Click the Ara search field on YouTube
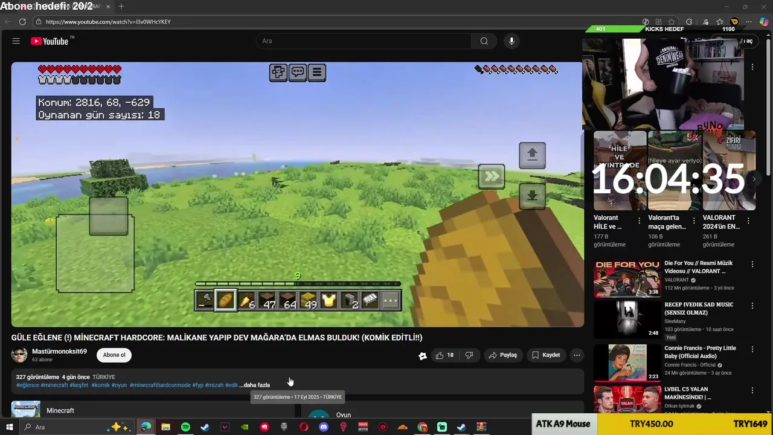This screenshot has width=773, height=435. [x=365, y=41]
